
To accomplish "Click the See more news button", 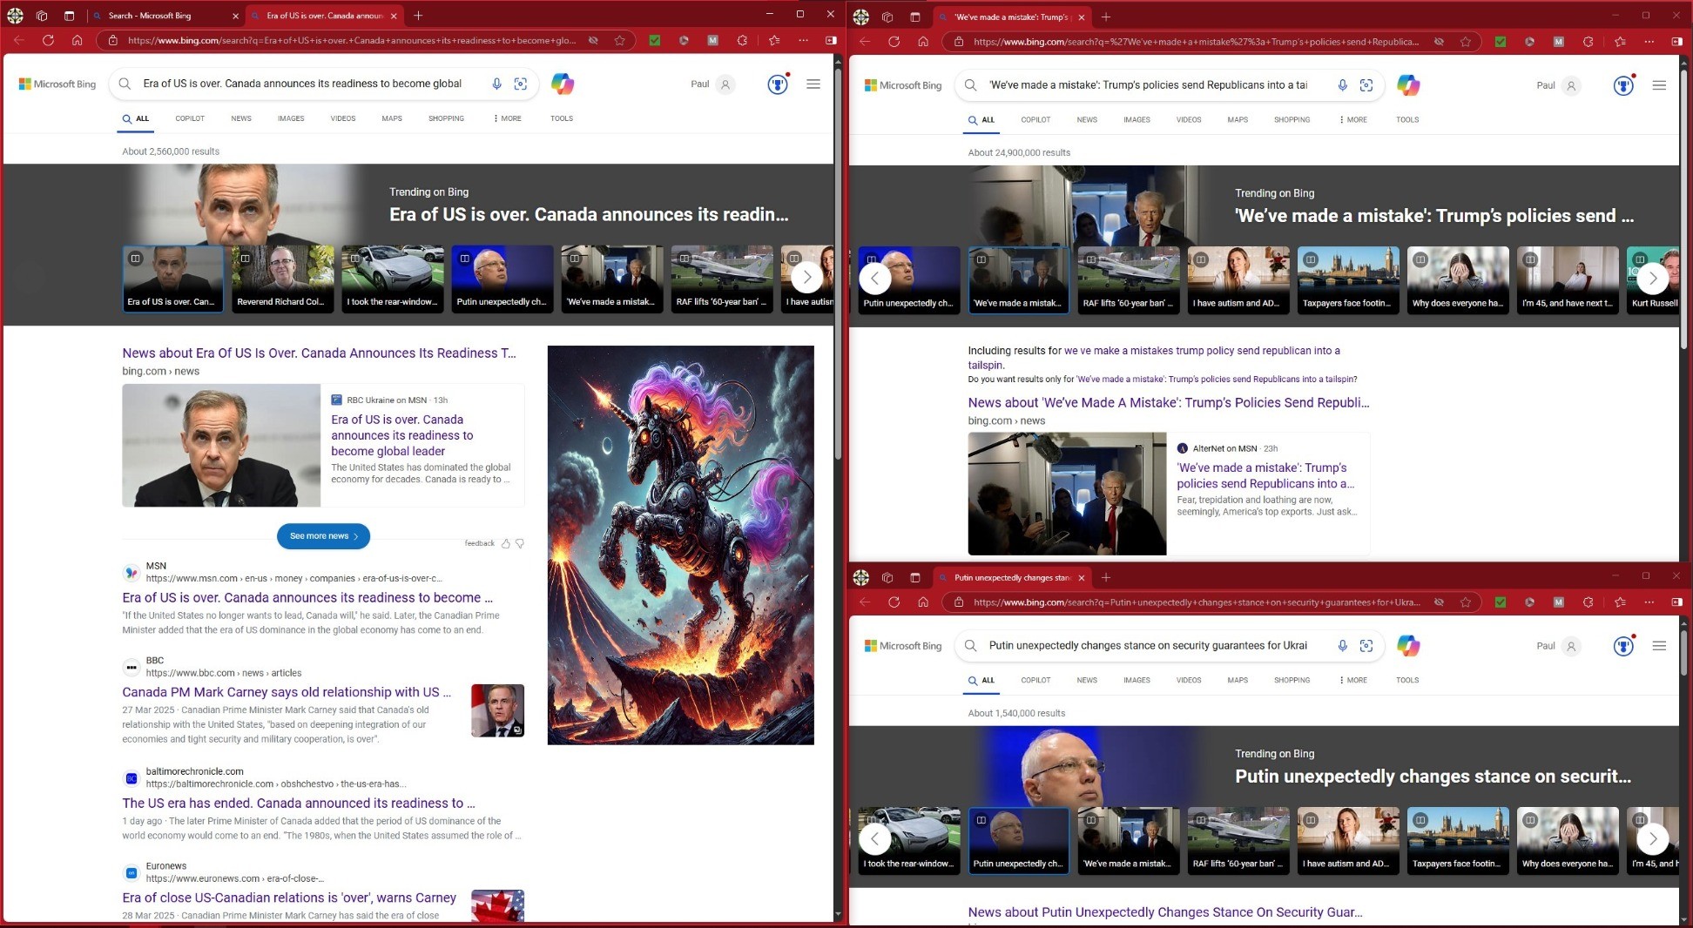I will (323, 536).
